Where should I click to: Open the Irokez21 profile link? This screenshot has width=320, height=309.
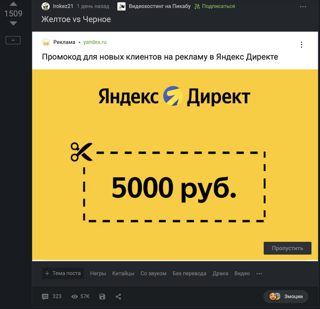(63, 6)
